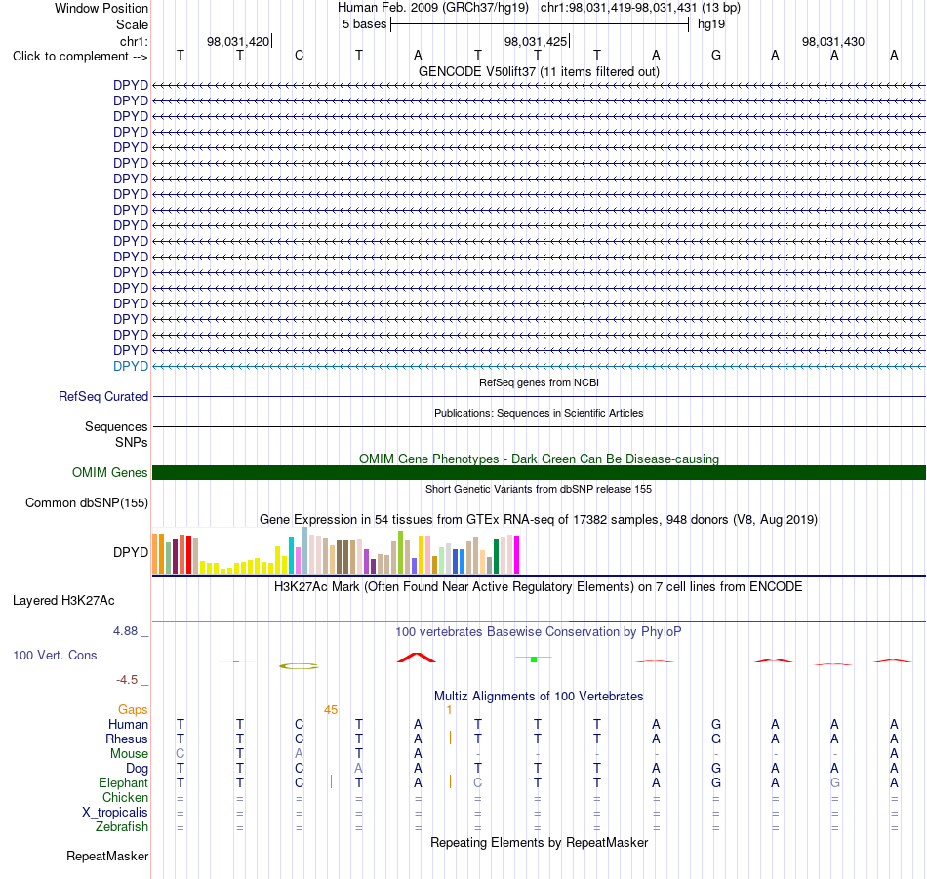Click the grayed C in Mouse row
This screenshot has height=879, width=927.
(181, 754)
